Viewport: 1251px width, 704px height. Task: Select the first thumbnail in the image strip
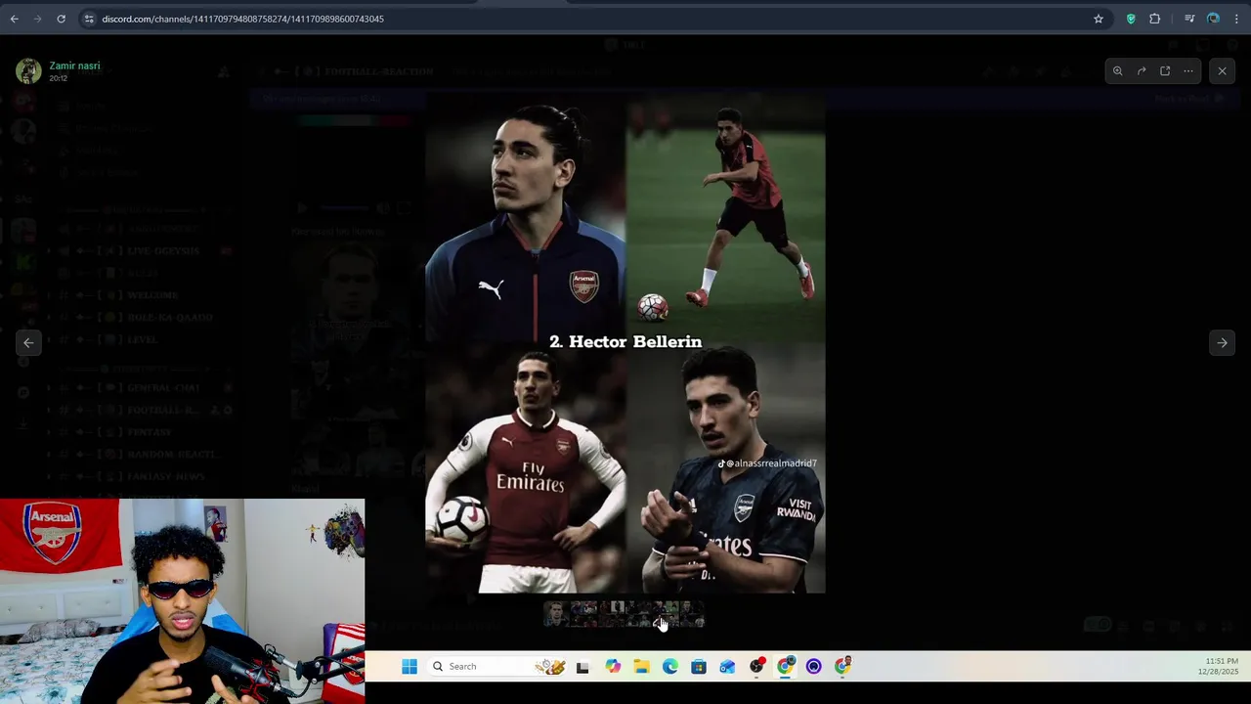[555, 613]
